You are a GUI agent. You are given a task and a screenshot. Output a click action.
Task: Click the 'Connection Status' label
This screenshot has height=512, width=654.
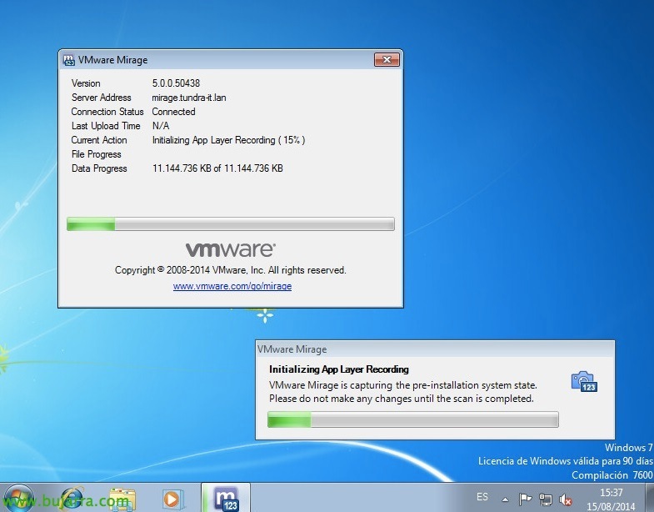[107, 112]
